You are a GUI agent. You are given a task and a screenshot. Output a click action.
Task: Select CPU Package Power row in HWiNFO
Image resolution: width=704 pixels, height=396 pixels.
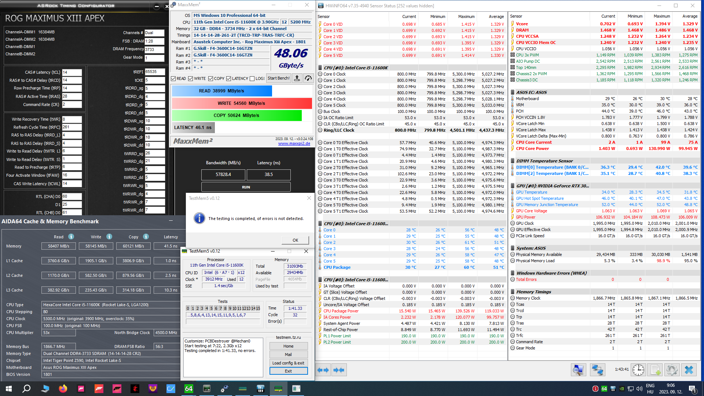coord(411,311)
